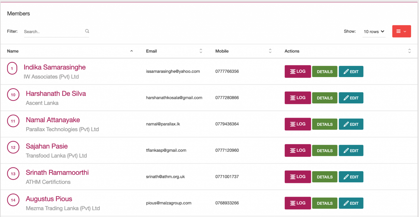Select mobile number 0771001737
The height and width of the screenshot is (217, 419).
coord(227,177)
